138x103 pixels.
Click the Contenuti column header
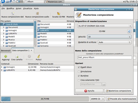[x=14, y=64]
